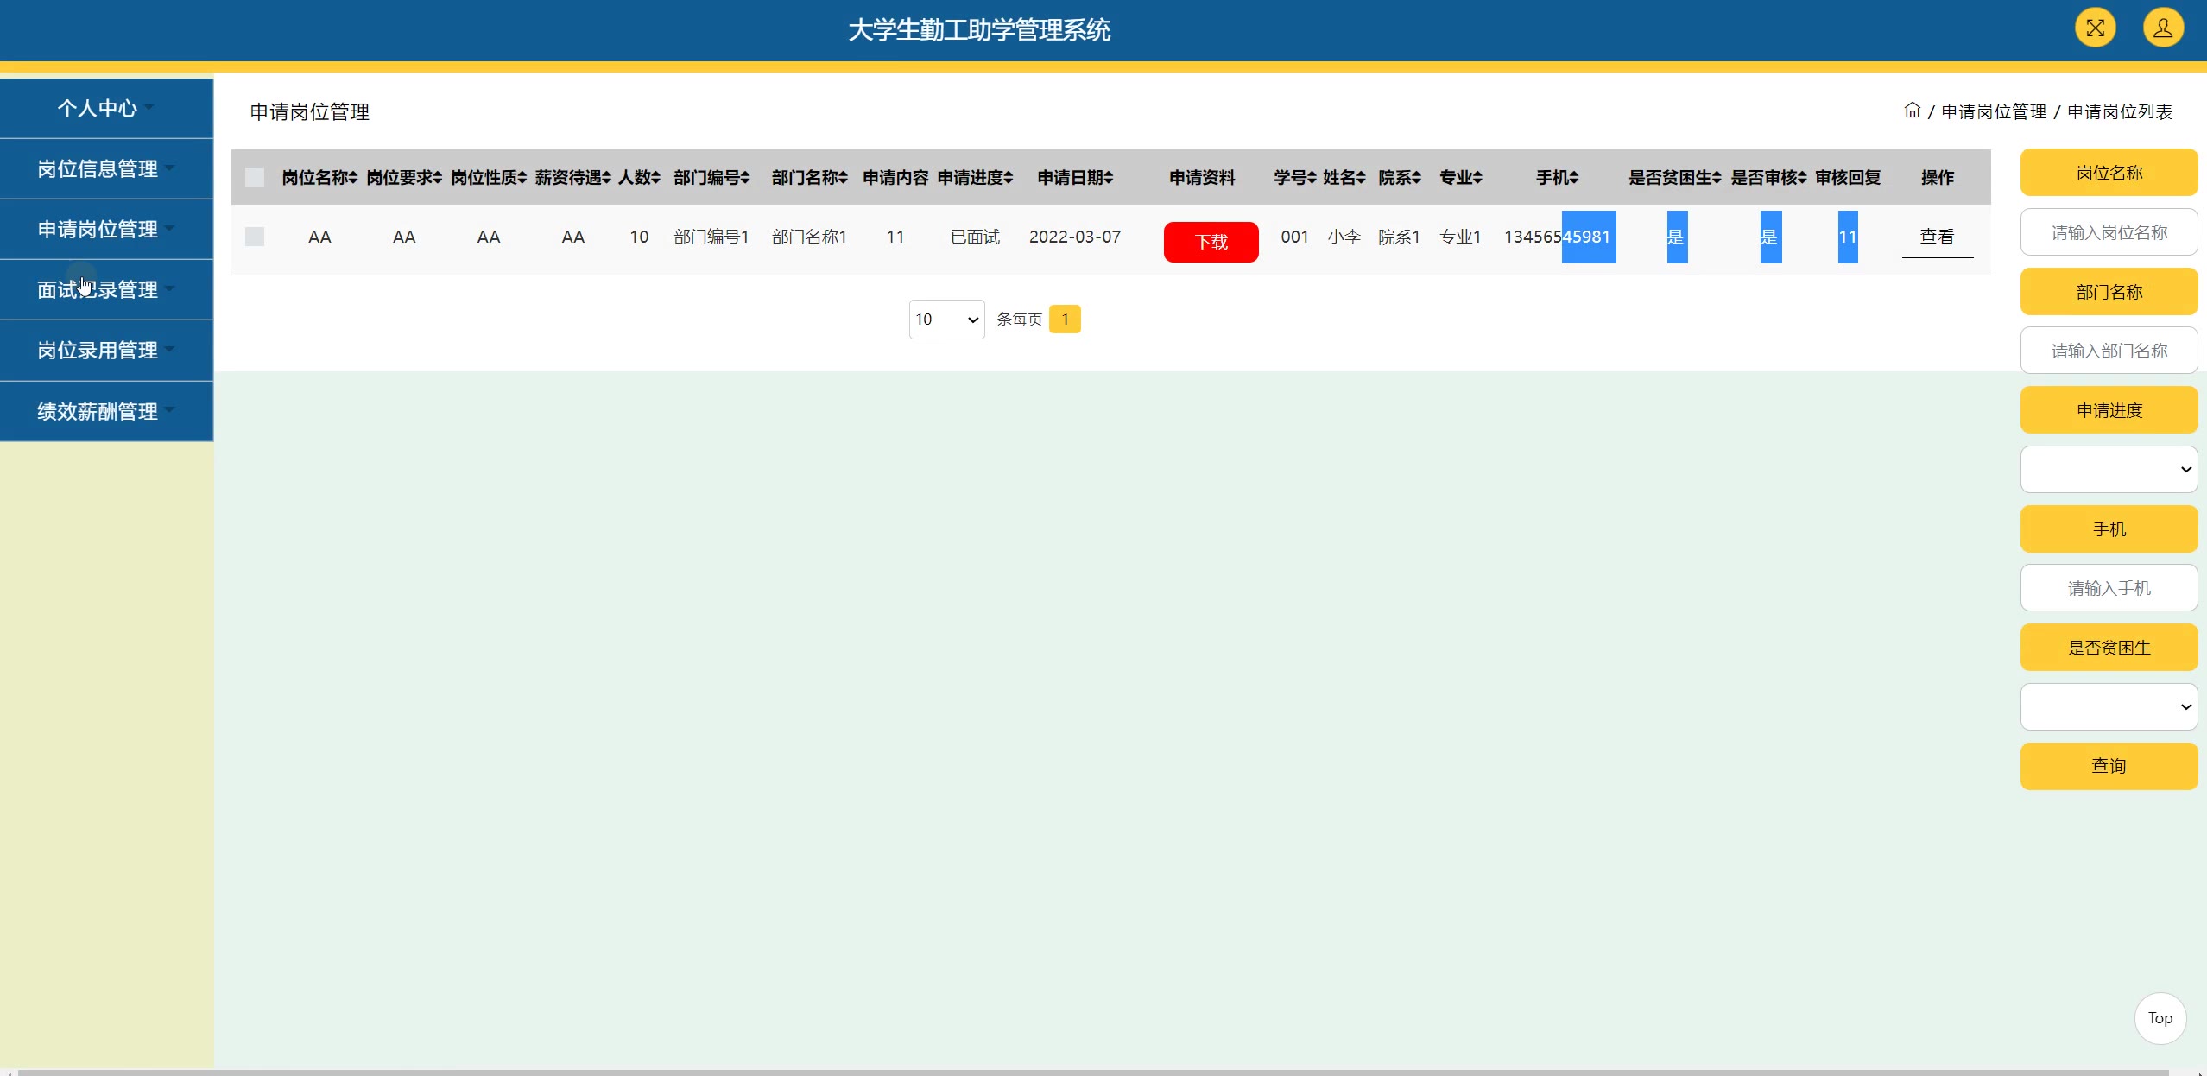The height and width of the screenshot is (1076, 2207).
Task: Click the 小李 name cell
Action: 1344,237
